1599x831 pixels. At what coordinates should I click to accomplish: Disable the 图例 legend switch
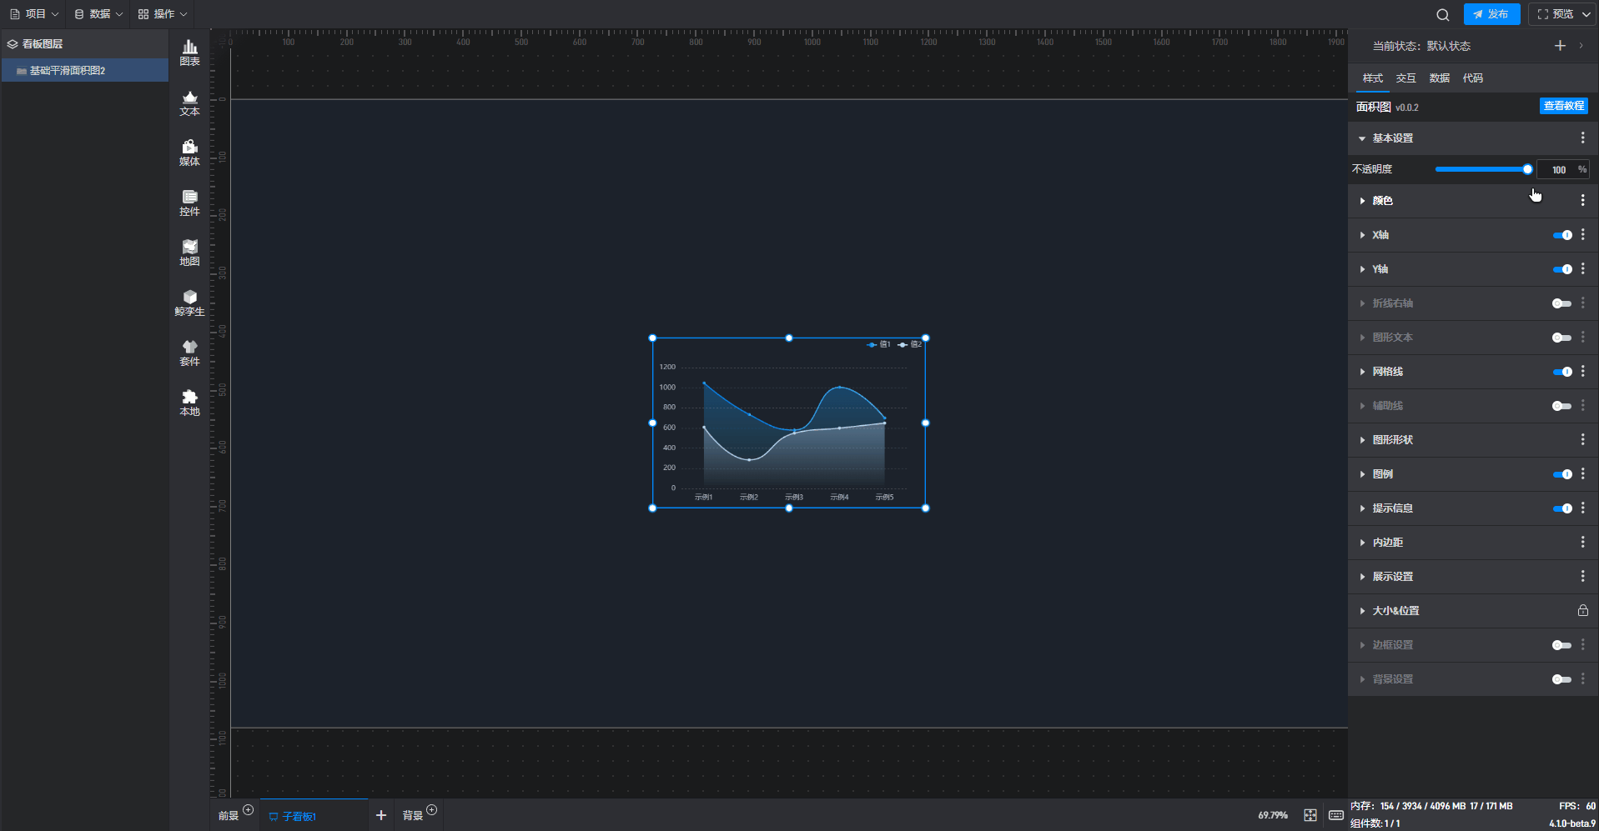(1562, 474)
